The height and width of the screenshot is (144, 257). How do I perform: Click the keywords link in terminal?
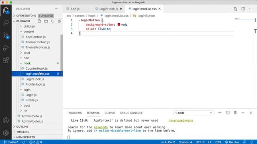coord(101,127)
